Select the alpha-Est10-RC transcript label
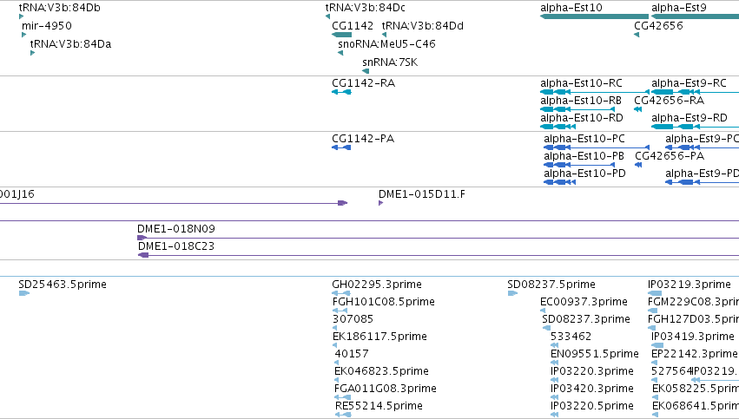The height and width of the screenshot is (419, 739). pyautogui.click(x=581, y=83)
